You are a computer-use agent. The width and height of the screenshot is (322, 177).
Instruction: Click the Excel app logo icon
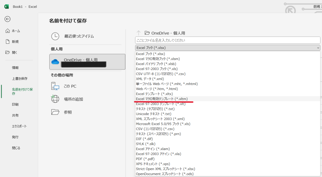tap(7, 7)
